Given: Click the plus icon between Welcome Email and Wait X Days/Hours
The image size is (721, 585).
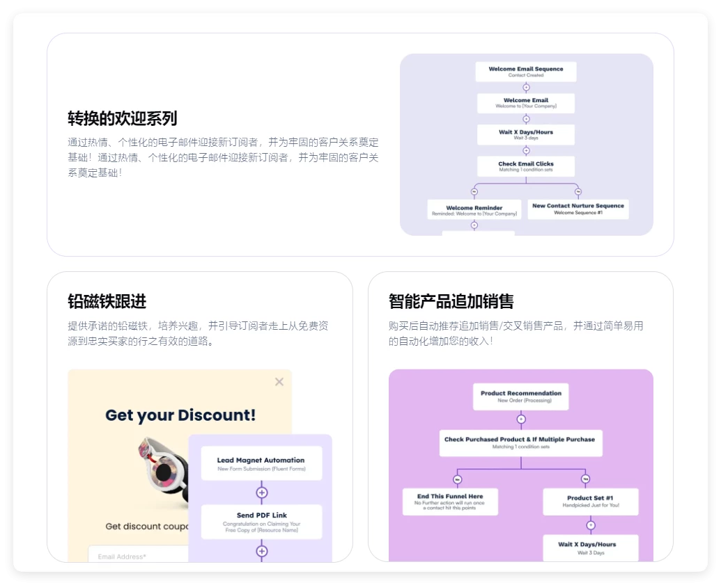Looking at the screenshot, I should coord(526,119).
